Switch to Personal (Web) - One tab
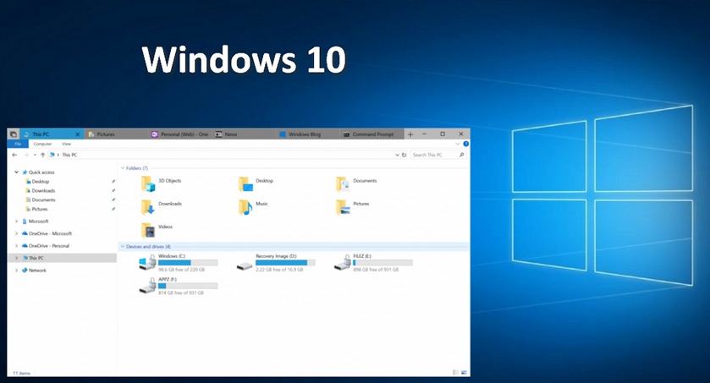This screenshot has width=710, height=383. 180,134
